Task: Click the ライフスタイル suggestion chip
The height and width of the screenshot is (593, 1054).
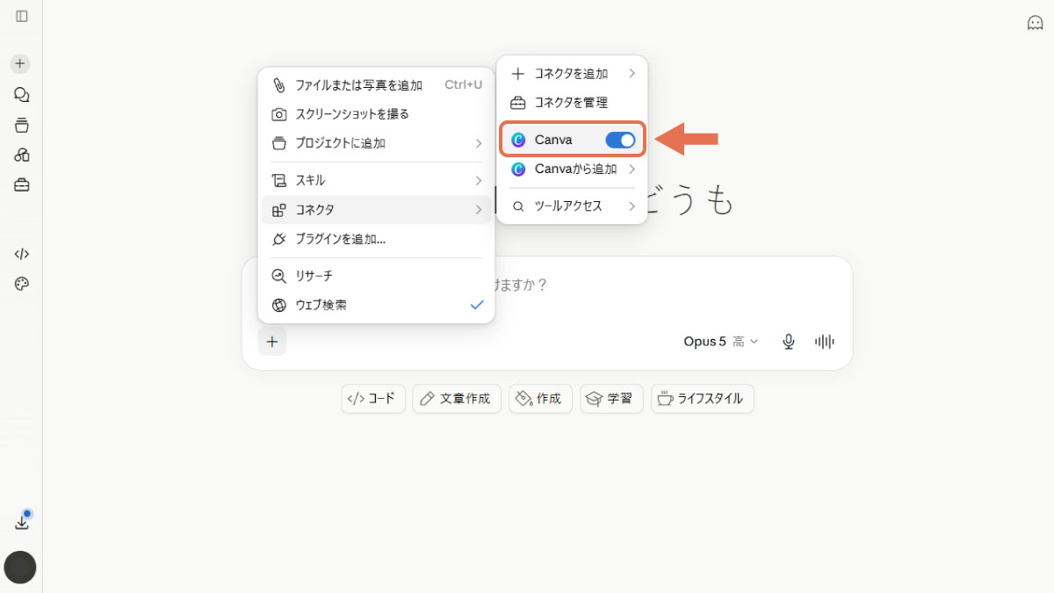Action: click(x=703, y=399)
